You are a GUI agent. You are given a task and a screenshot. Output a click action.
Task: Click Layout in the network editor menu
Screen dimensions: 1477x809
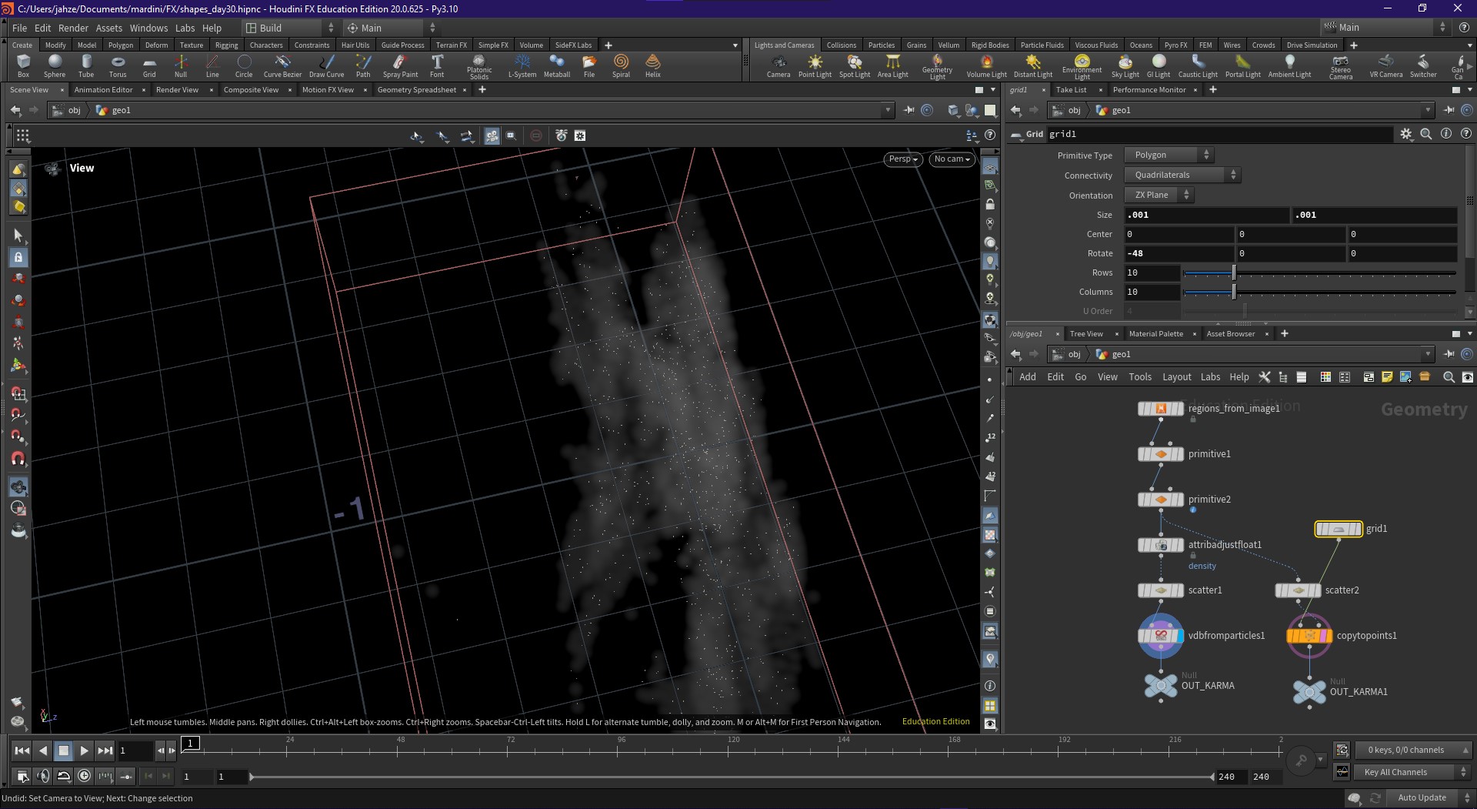click(x=1176, y=377)
